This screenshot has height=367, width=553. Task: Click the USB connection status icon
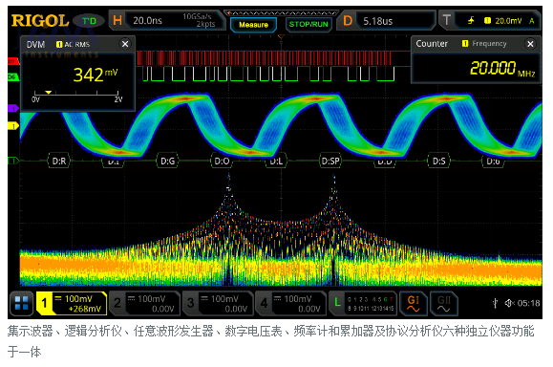(x=495, y=303)
